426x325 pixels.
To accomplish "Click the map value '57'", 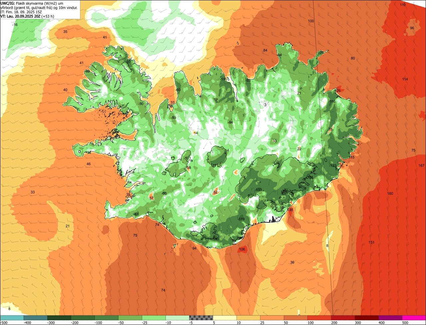I will pyautogui.click(x=151, y=198).
